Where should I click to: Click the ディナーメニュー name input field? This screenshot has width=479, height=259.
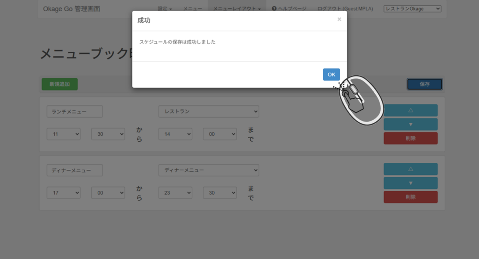coord(75,170)
